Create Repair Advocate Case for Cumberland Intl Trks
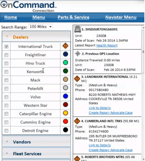The image size is (145, 161). [111, 150]
